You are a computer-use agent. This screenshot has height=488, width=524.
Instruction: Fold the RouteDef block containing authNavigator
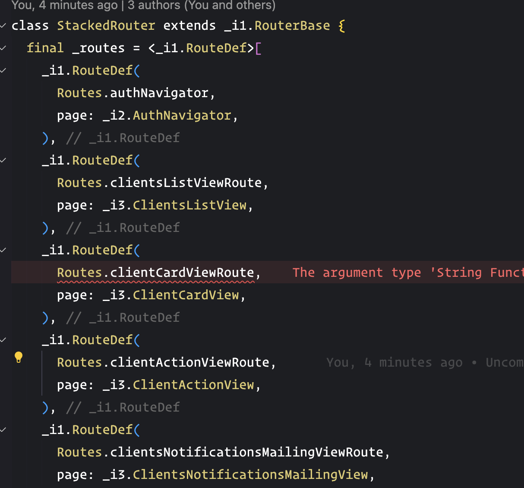click(x=3, y=70)
